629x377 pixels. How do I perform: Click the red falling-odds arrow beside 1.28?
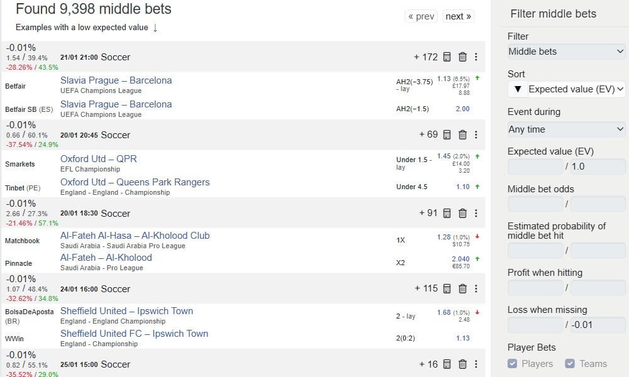pos(476,237)
